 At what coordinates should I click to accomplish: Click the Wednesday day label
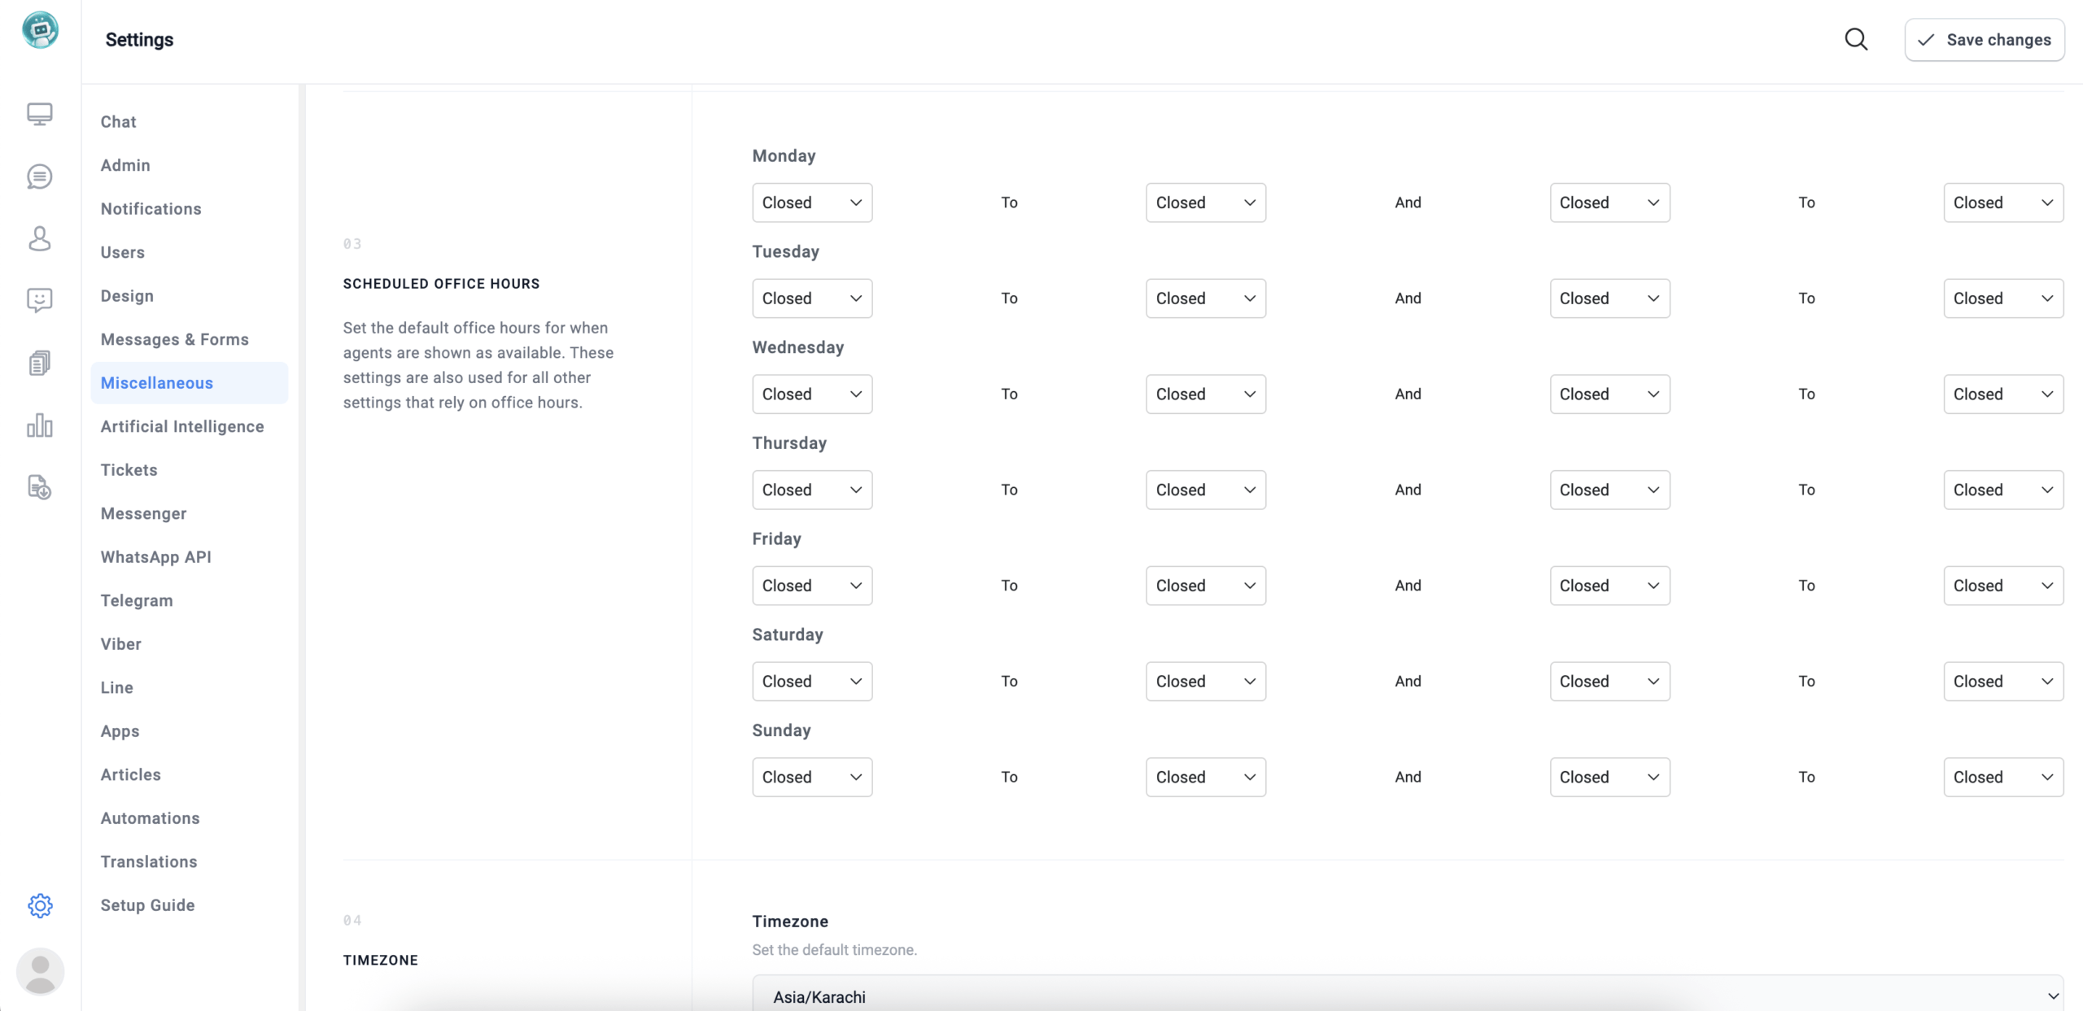point(797,347)
